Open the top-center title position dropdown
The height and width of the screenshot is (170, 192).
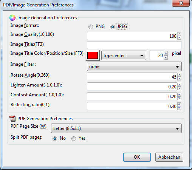(x=124, y=56)
